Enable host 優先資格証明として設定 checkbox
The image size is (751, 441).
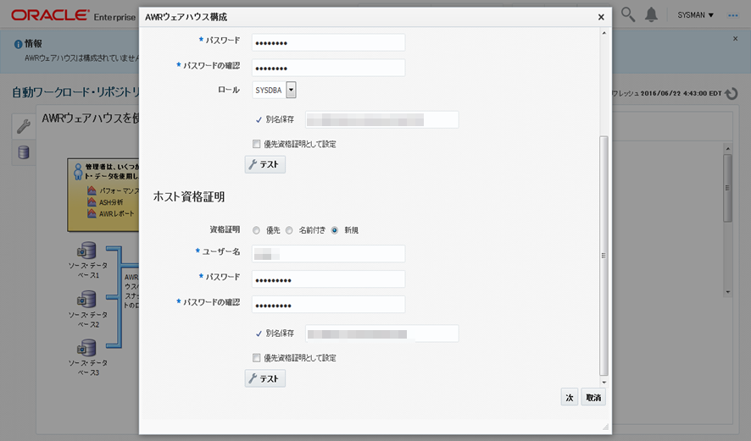(257, 358)
